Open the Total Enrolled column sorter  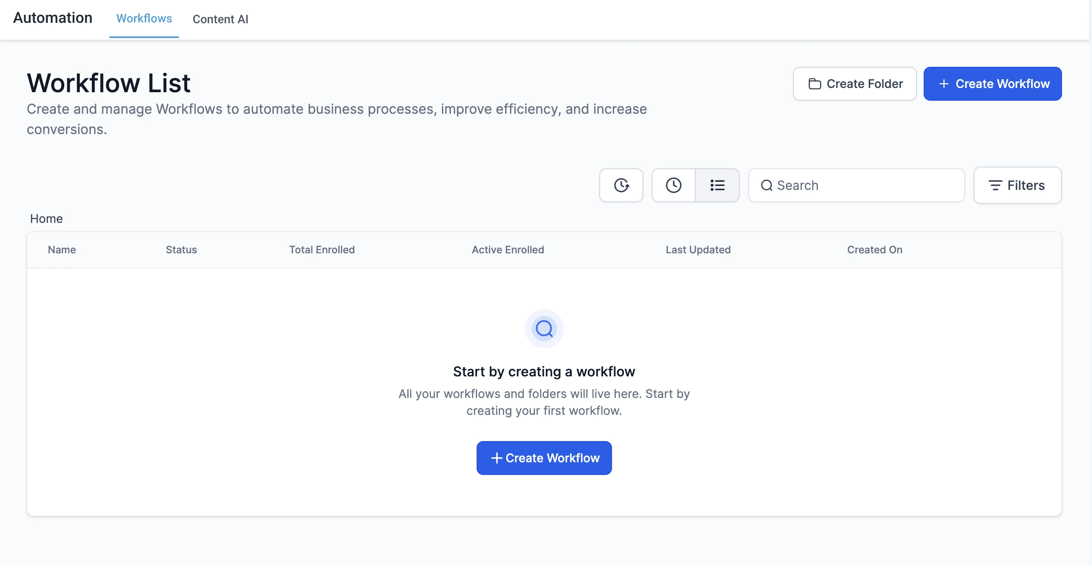(322, 250)
